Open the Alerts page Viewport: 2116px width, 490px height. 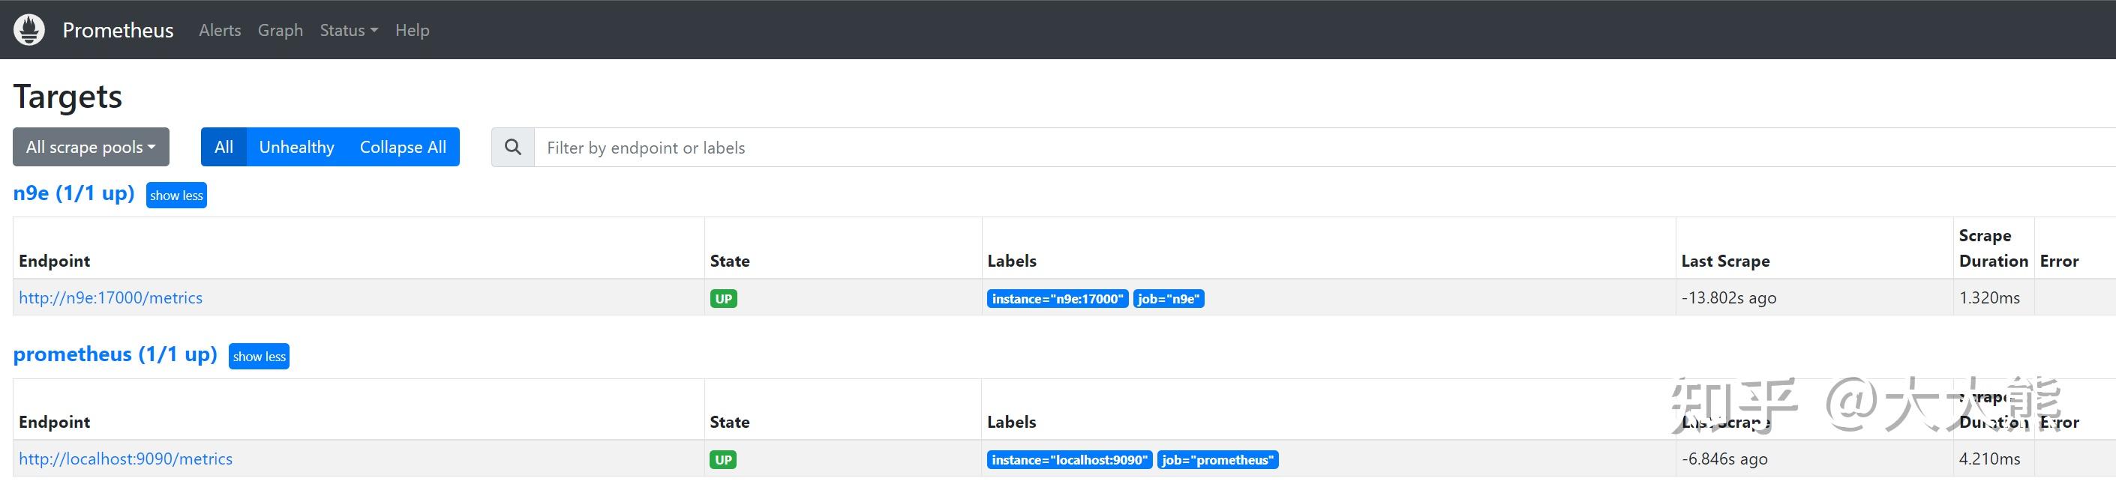click(x=220, y=31)
